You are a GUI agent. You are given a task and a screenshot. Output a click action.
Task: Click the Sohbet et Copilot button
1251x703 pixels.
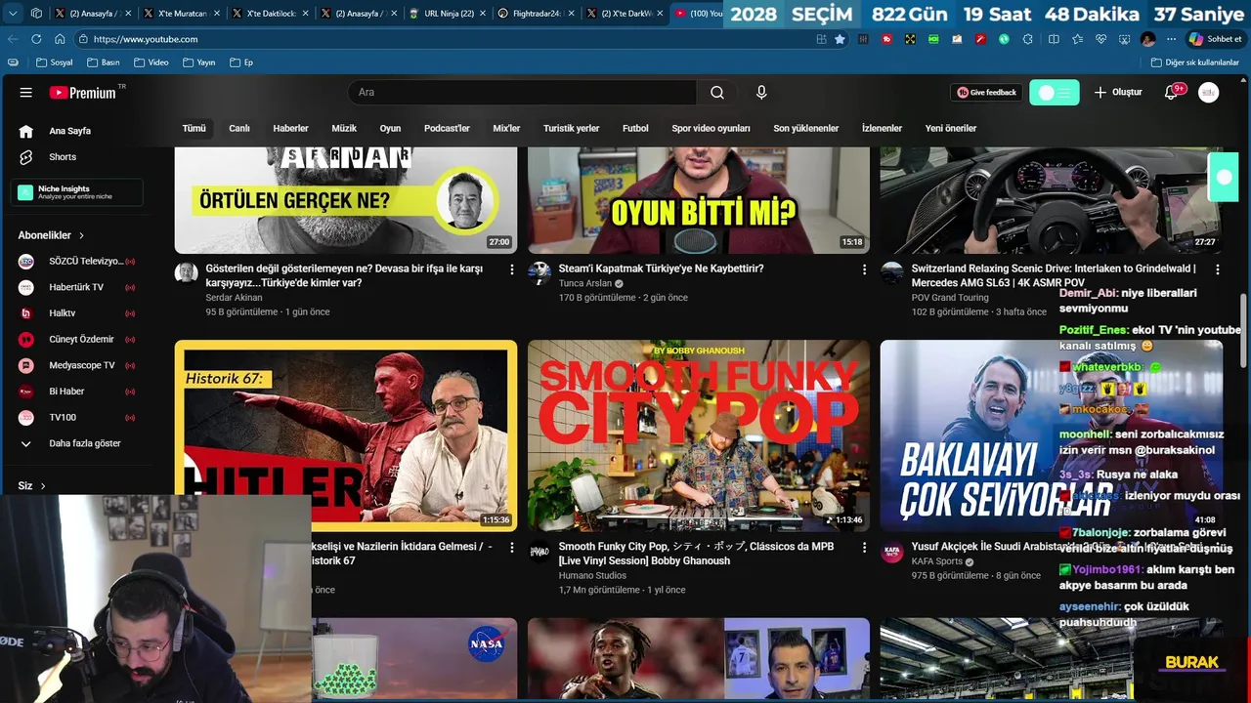coord(1215,39)
